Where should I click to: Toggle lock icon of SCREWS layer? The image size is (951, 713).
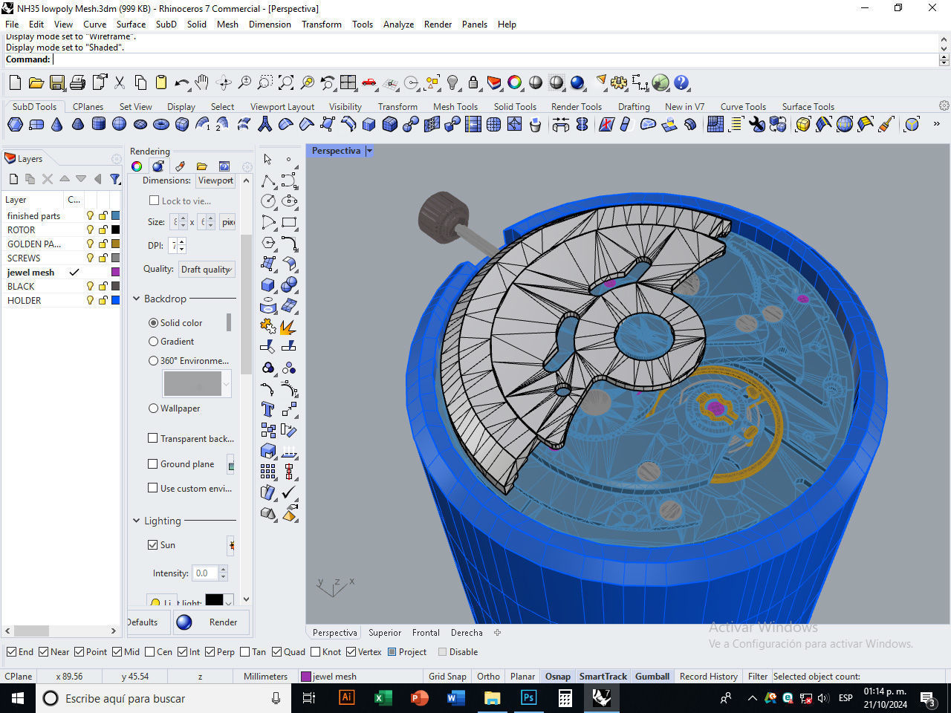click(x=103, y=258)
